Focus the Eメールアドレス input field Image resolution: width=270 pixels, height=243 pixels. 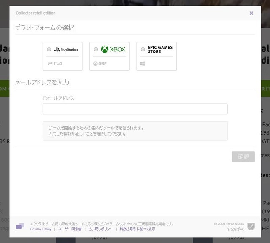[x=135, y=109]
